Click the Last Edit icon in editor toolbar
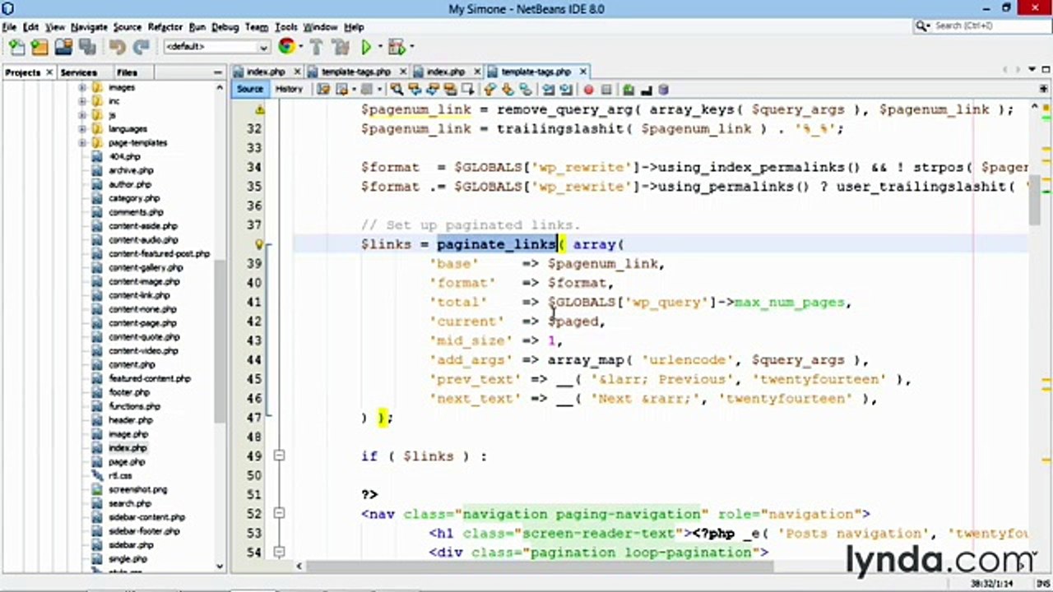The width and height of the screenshot is (1053, 592). (323, 89)
